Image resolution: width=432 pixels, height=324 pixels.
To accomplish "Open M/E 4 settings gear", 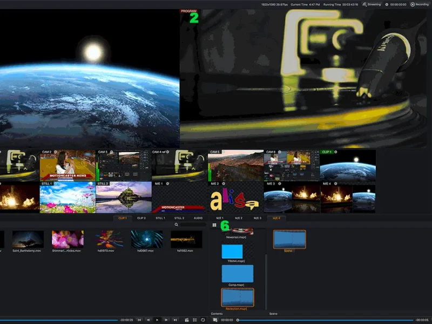I will (335, 184).
